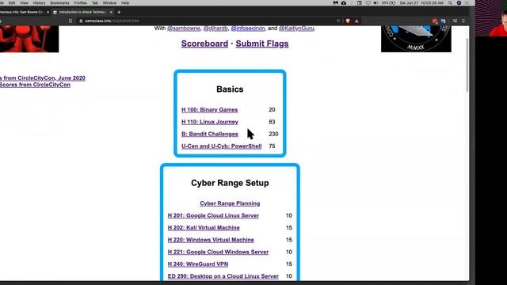Open the Scoreboard link
The image size is (507, 285).
204,44
